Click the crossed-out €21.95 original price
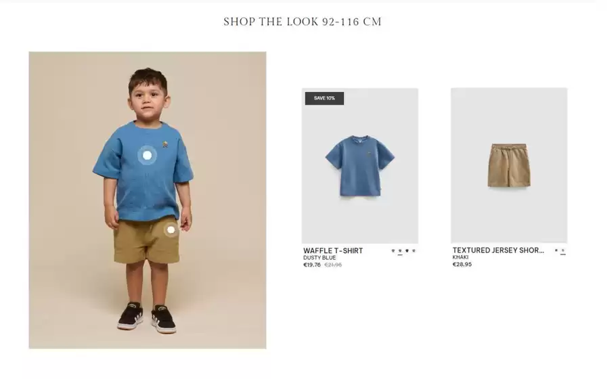Viewport: 616px width, 379px height. pyautogui.click(x=333, y=265)
